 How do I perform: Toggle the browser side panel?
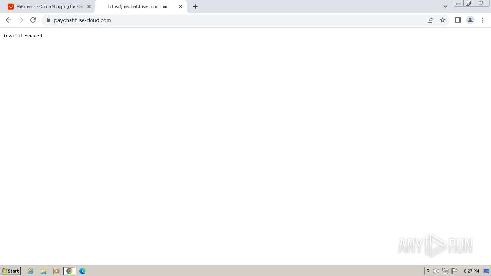[458, 20]
